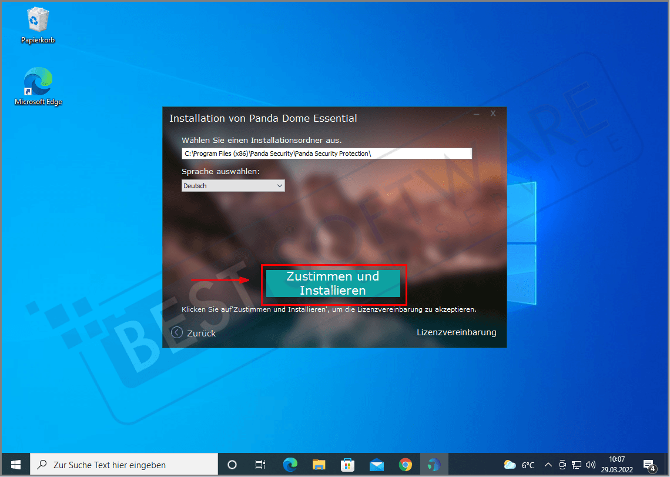Select the installation folder path field

[327, 154]
